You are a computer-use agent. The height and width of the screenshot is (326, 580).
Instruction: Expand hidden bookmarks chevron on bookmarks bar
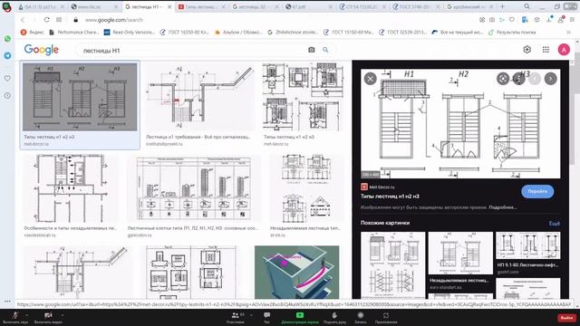568,33
